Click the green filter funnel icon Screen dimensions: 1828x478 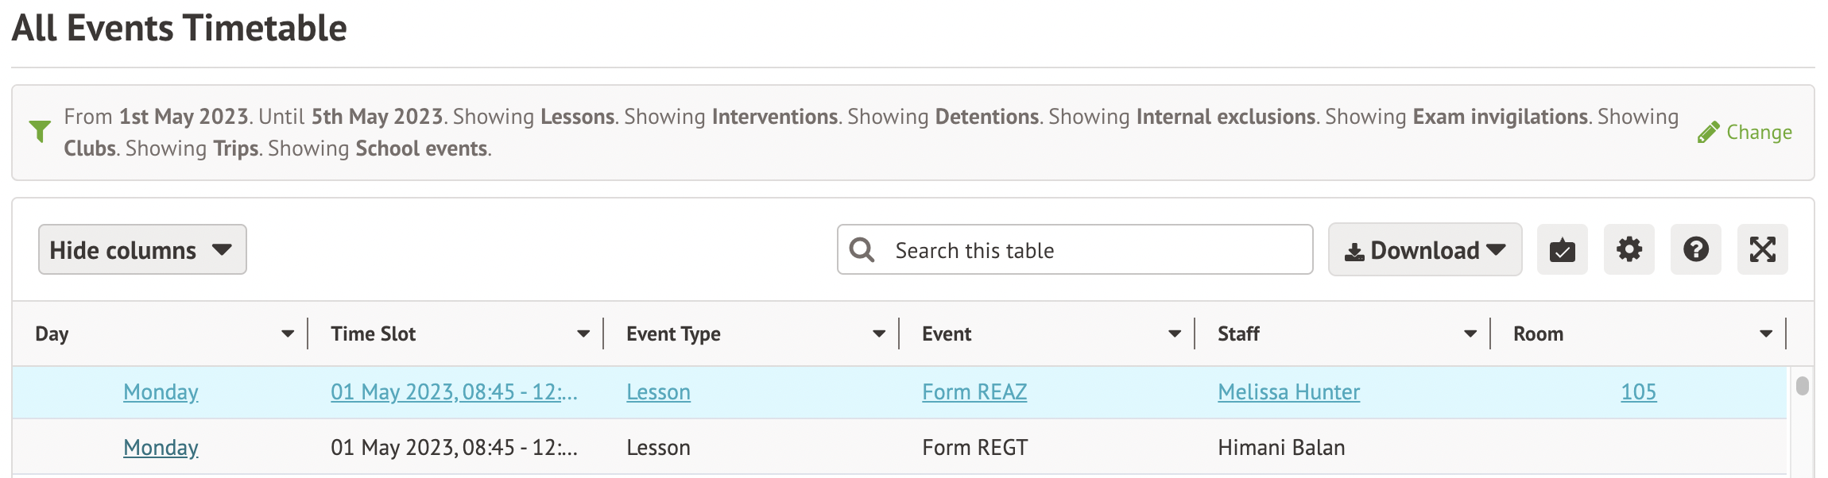[40, 131]
